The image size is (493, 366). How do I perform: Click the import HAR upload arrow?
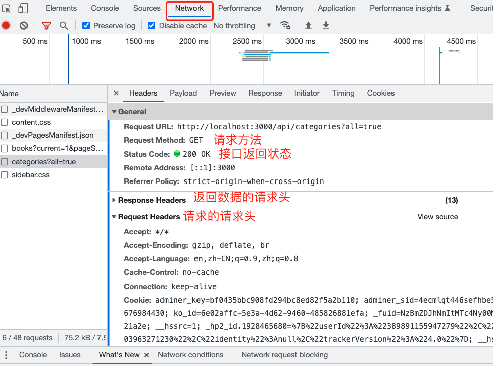point(308,26)
